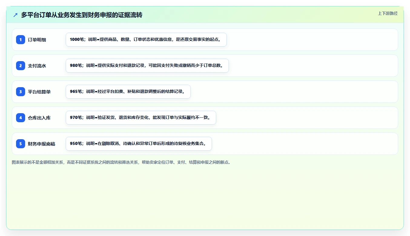Click step badge 2 for 支付流水
Image resolution: width=410 pixels, height=236 pixels.
tap(21, 66)
